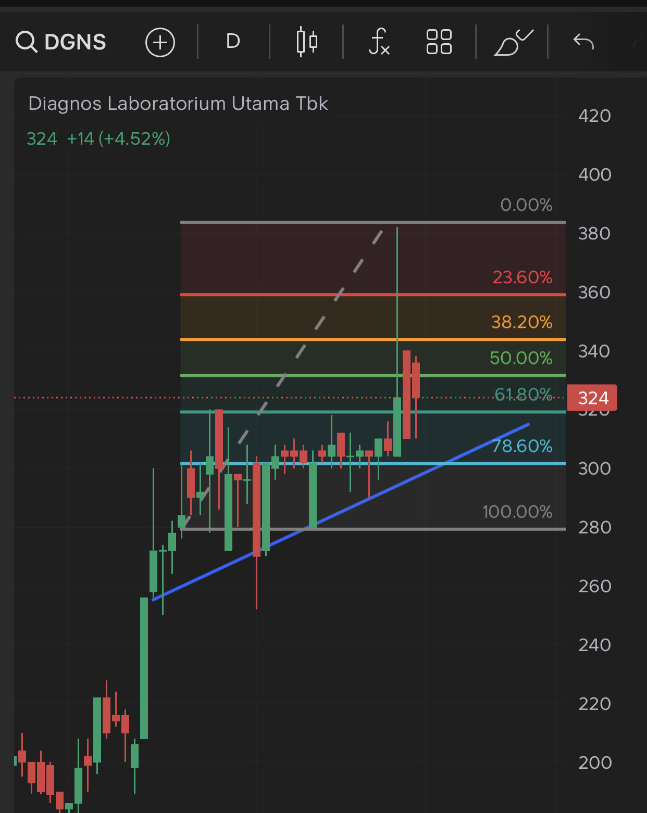Click the 280 price axis label
The width and height of the screenshot is (647, 813).
coord(594,527)
